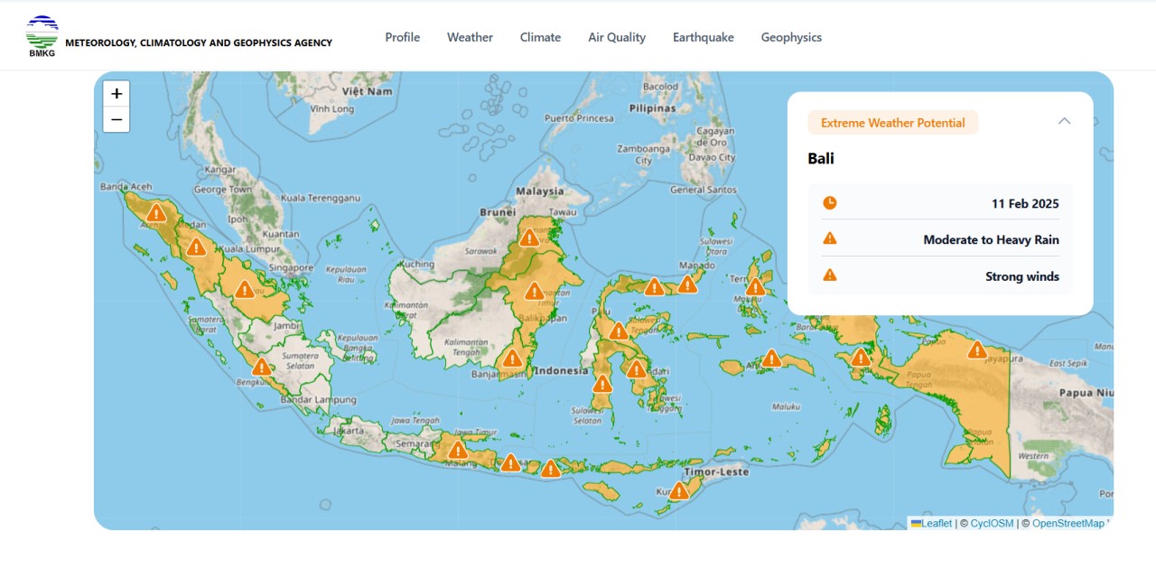Select the warning marker near Manado
Screen dimensions: 1156x569
pos(688,284)
